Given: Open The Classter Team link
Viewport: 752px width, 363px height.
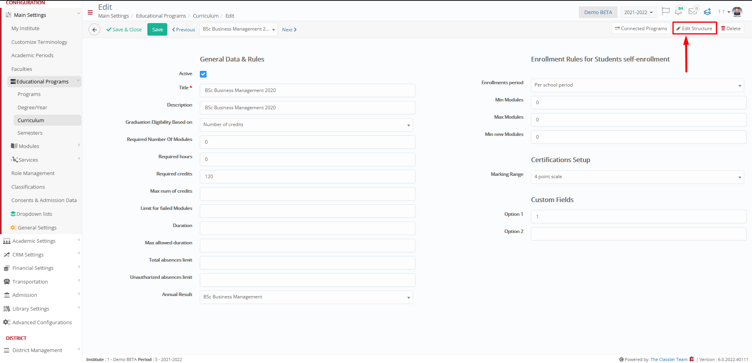Looking at the screenshot, I should (669, 359).
